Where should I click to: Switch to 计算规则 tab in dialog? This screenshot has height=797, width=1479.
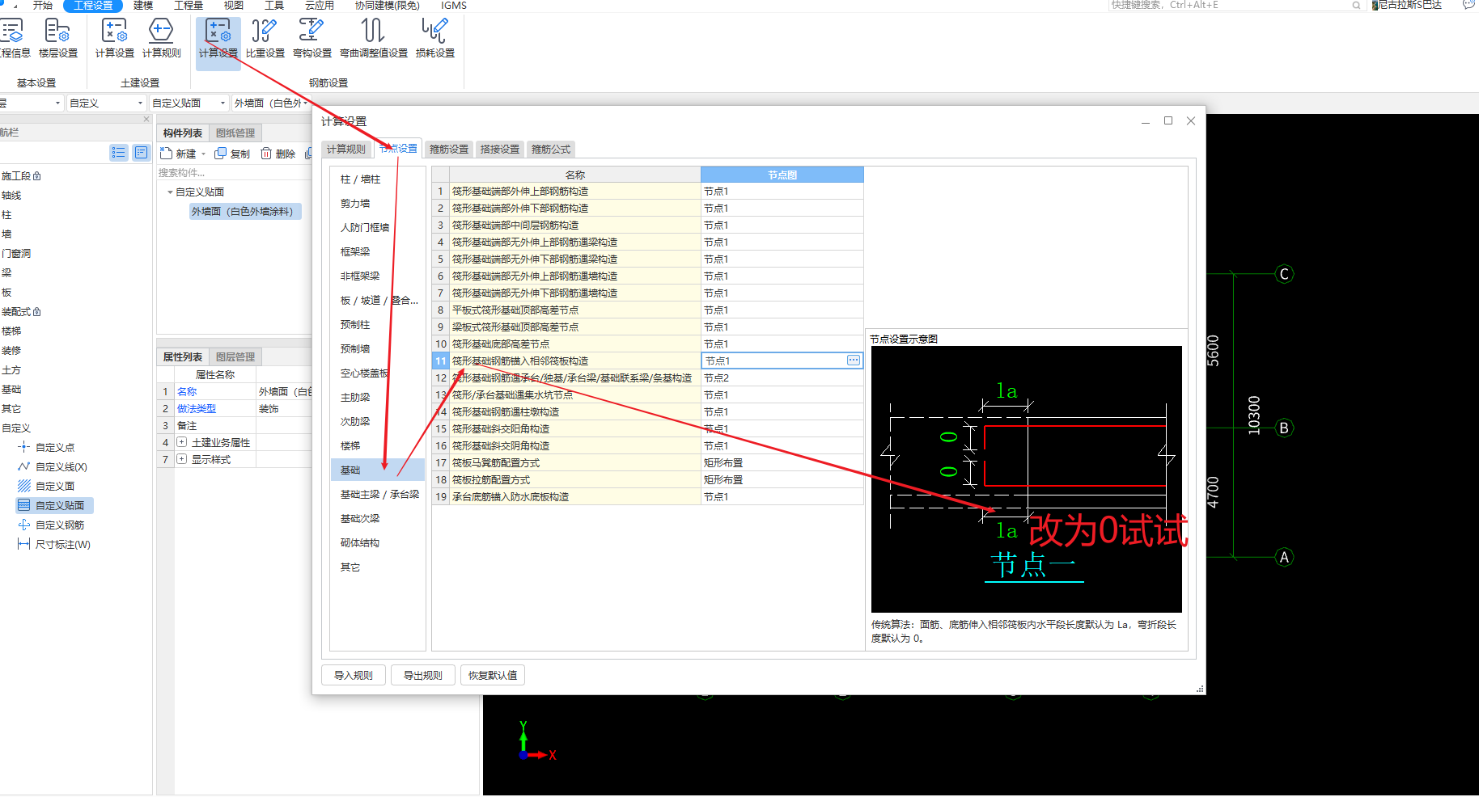click(345, 149)
